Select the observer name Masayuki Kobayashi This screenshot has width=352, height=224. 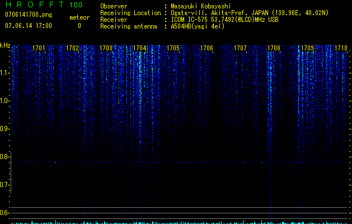pos(201,6)
